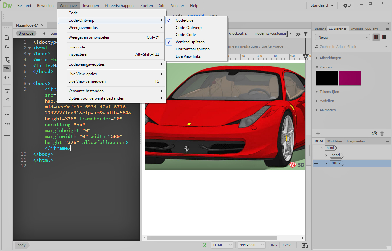This screenshot has width=392, height=251.
Task: Click the Broncode button
Action: [x=26, y=33]
